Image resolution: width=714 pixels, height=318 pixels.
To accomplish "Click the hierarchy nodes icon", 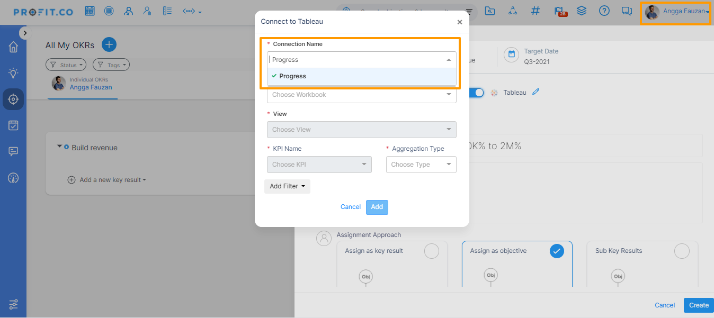I will point(513,11).
